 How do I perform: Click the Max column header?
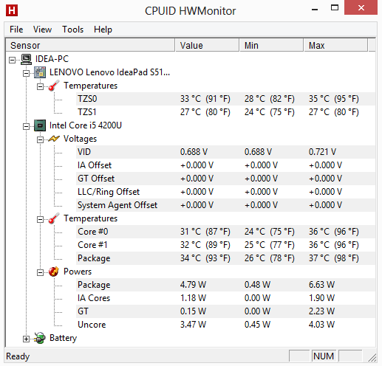pyautogui.click(x=335, y=45)
